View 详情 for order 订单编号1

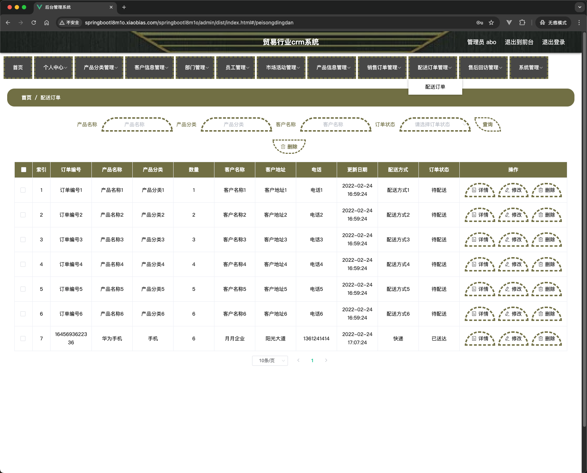pyautogui.click(x=480, y=190)
